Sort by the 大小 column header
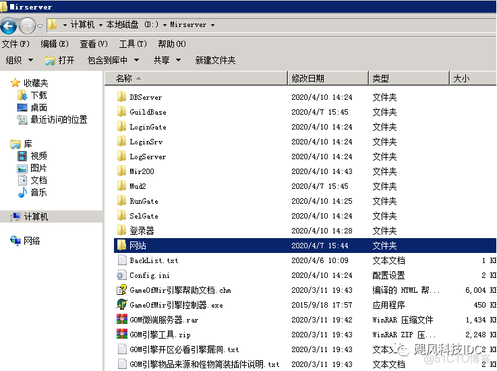Screen dimensions: 497x371 (x=473, y=78)
